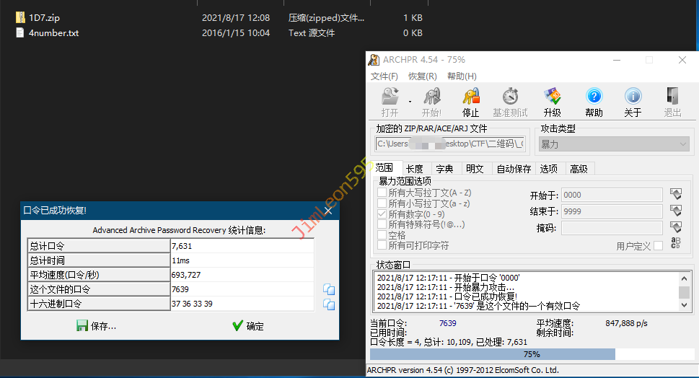Open dropdown arrow next to Open icon
The height and width of the screenshot is (378, 699).
point(410,101)
